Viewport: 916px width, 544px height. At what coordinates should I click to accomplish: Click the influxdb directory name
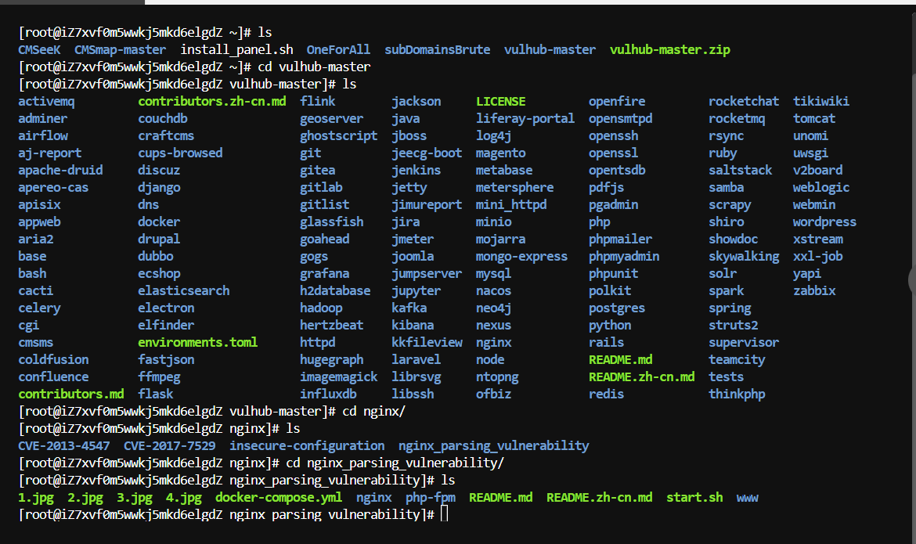tap(328, 394)
